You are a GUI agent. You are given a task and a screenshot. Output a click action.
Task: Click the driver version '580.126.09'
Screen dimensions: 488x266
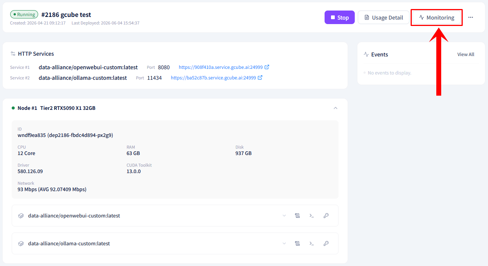(30, 171)
